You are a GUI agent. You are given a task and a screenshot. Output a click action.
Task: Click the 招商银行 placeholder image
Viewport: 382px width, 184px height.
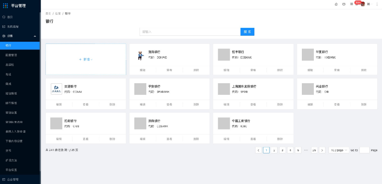point(56,123)
